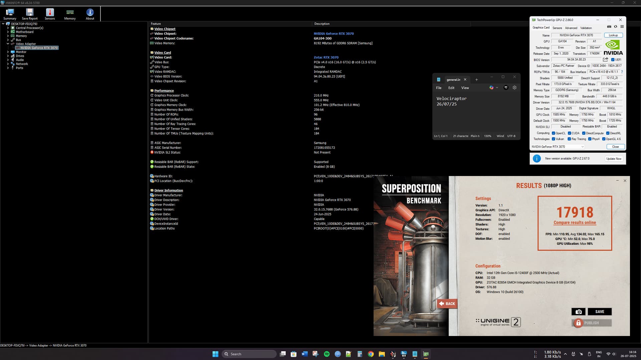Screen dimensions: 641x360
Task: Click GPU-Z screenshot camera icon
Action: 609,27
